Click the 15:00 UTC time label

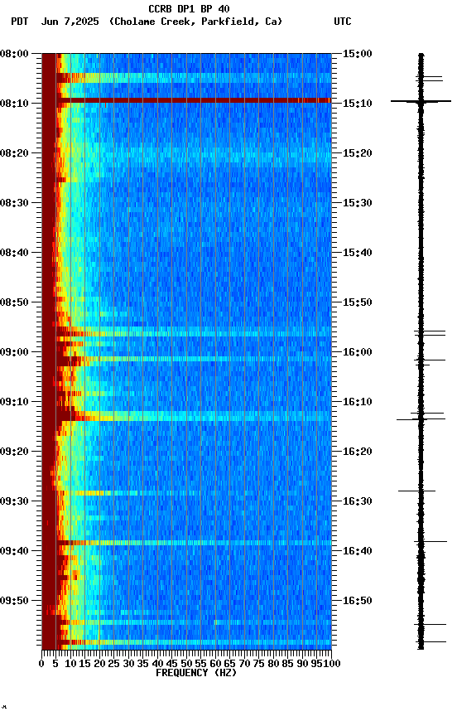(x=358, y=54)
